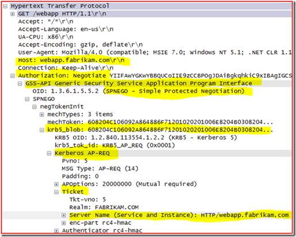
Task: Select the Authorization: Negotiate row text
Action: (x=155, y=76)
